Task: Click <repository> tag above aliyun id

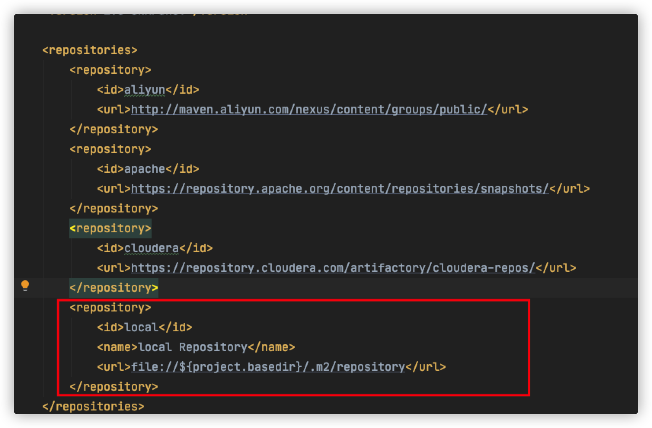Action: [x=110, y=70]
